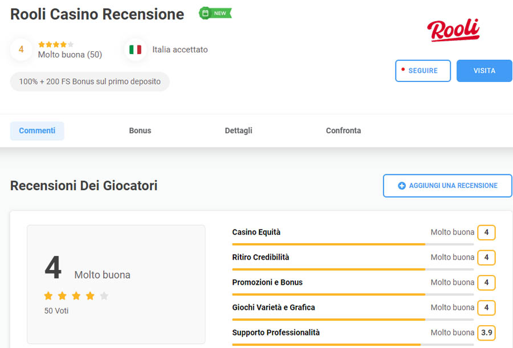Screen dimensions: 513x348
Task: Click the 50 Voti text
Action: tap(56, 311)
